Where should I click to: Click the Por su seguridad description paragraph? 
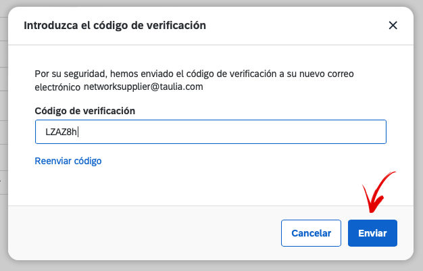pyautogui.click(x=194, y=80)
